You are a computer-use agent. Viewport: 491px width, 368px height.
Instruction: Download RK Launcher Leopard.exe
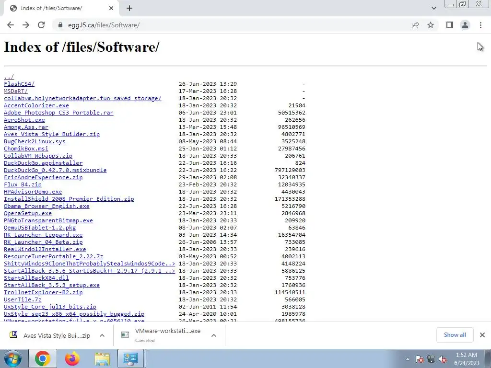coord(43,235)
